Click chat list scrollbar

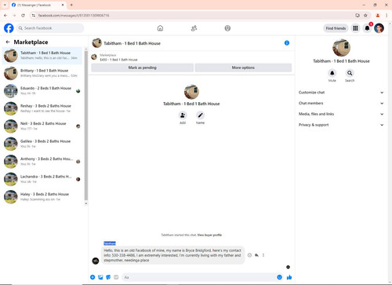pyautogui.click(x=86, y=126)
